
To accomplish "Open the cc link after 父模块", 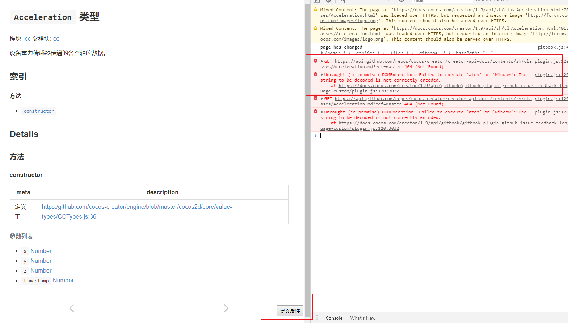I will pos(56,39).
